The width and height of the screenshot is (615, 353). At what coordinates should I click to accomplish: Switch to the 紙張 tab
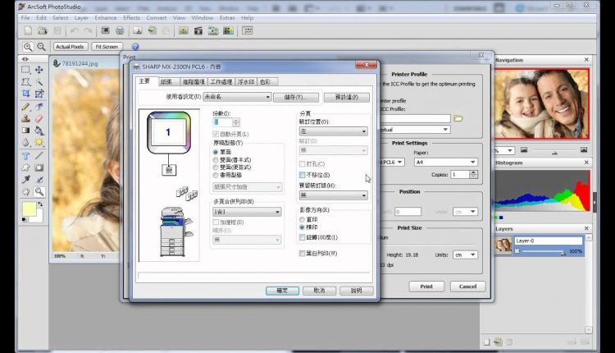166,81
